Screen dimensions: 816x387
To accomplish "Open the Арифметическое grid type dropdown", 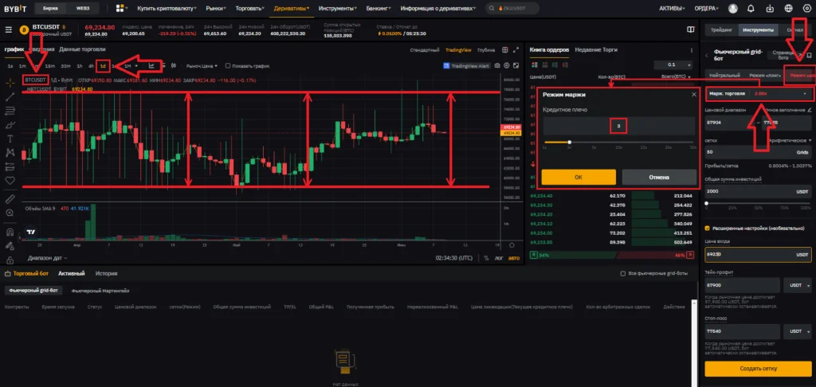I will [790, 140].
